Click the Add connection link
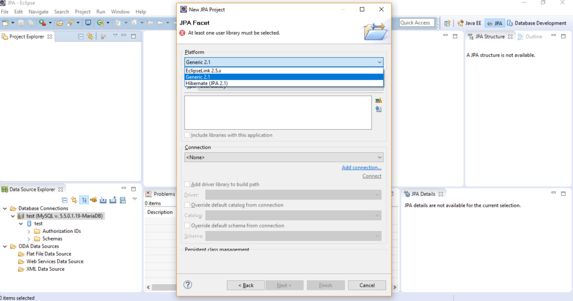The height and width of the screenshot is (301, 573). [361, 168]
